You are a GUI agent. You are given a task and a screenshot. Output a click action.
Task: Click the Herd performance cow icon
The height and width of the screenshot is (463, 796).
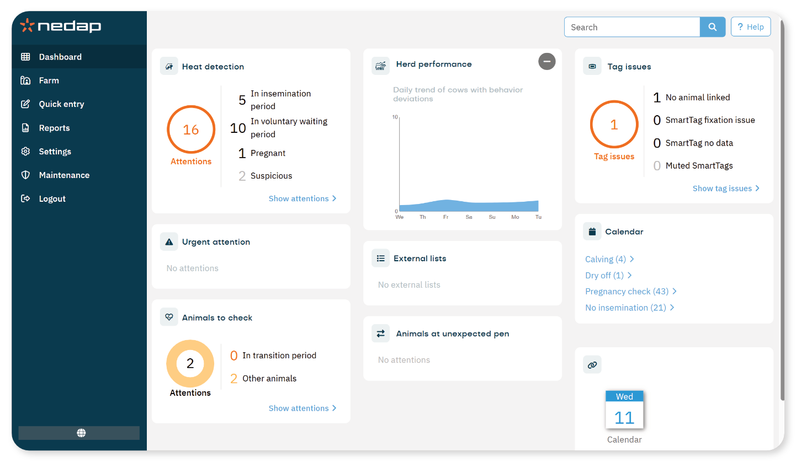coord(380,66)
